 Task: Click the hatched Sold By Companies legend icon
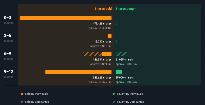22,102
